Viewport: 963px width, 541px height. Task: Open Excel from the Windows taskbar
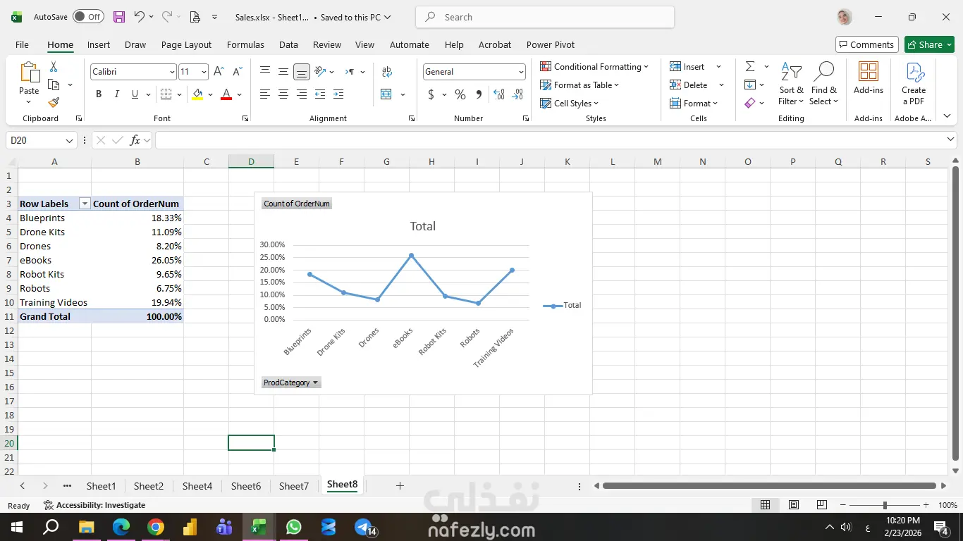click(258, 527)
